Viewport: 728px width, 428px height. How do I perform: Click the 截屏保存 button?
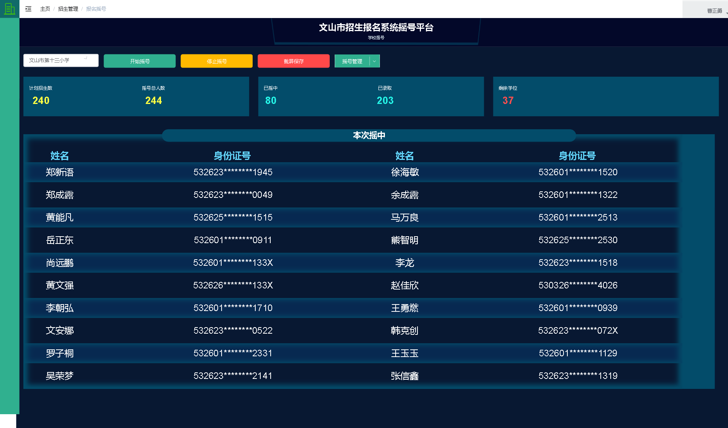coord(294,61)
